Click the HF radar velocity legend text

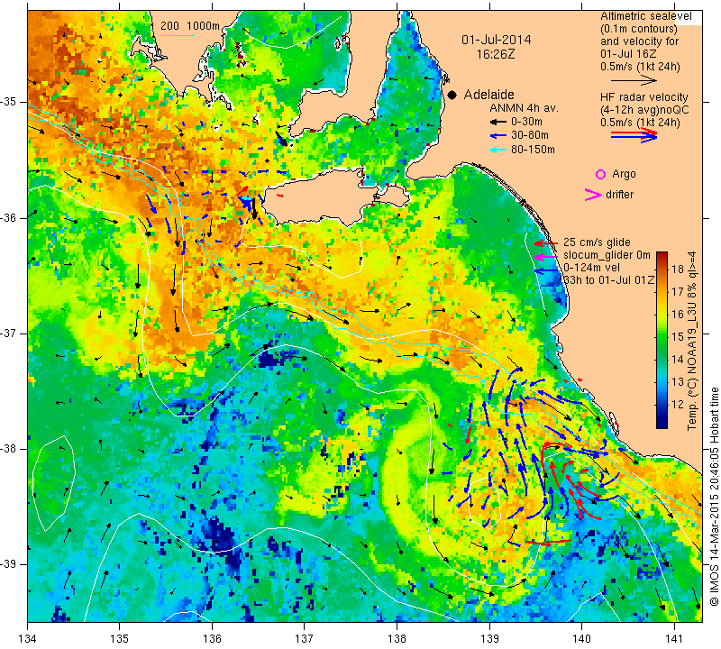coord(643,97)
